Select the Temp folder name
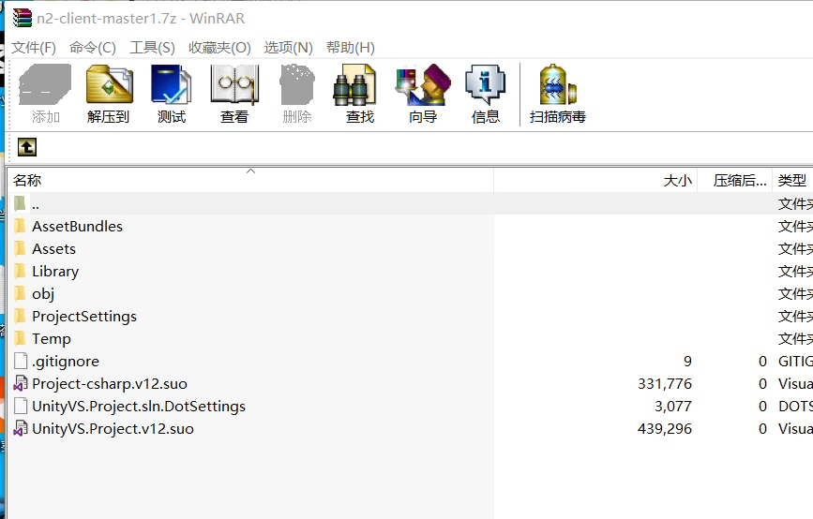Image resolution: width=813 pixels, height=519 pixels. pos(52,339)
